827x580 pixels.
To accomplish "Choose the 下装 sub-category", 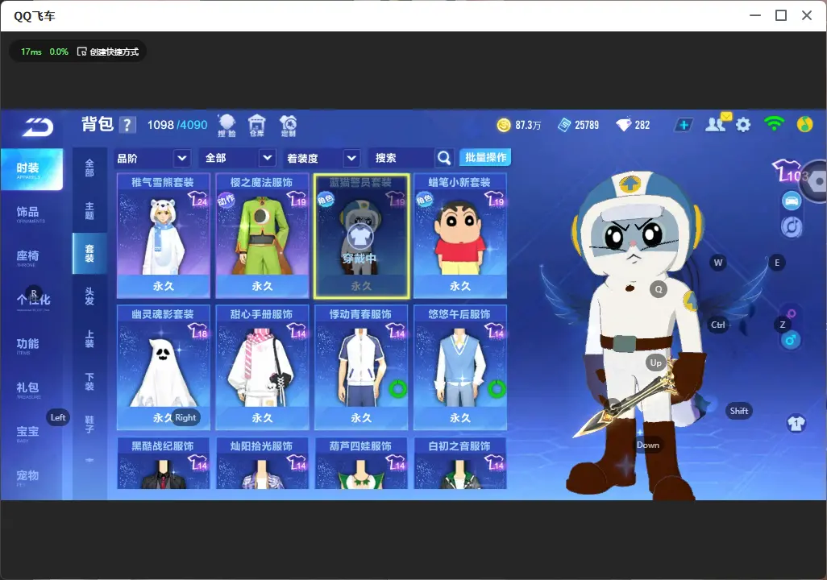I will click(x=89, y=382).
